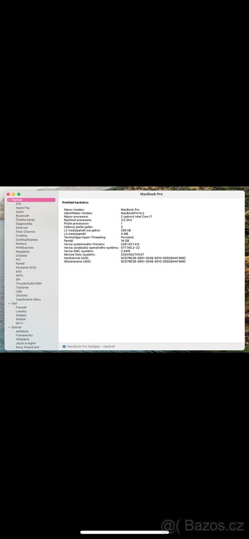Select Bluetooth in the sidebar

click(x=22, y=216)
